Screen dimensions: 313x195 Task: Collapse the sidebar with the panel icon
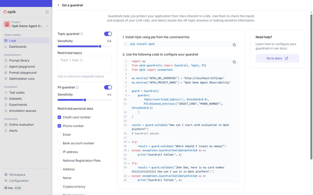pyautogui.click(x=47, y=12)
